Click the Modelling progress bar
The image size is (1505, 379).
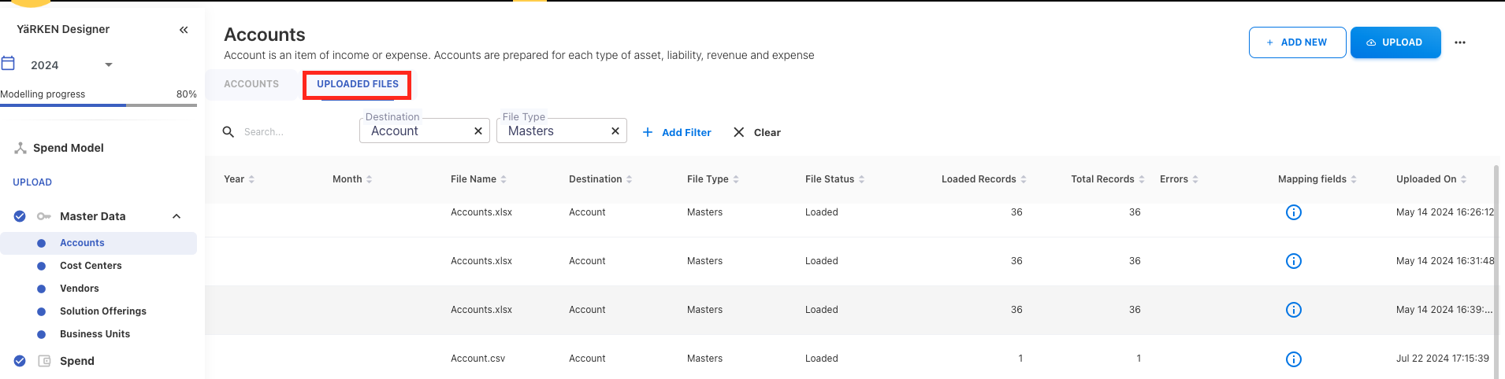tap(98, 105)
